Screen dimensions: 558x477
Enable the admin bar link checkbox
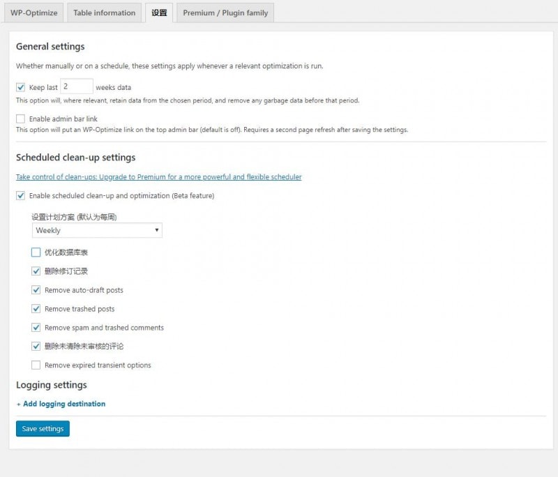(21, 119)
